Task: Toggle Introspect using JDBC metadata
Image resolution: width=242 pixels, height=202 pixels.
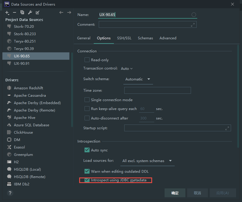Action: pyautogui.click(x=87, y=180)
